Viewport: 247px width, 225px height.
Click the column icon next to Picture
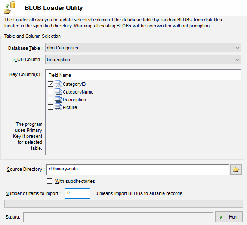pyautogui.click(x=58, y=107)
